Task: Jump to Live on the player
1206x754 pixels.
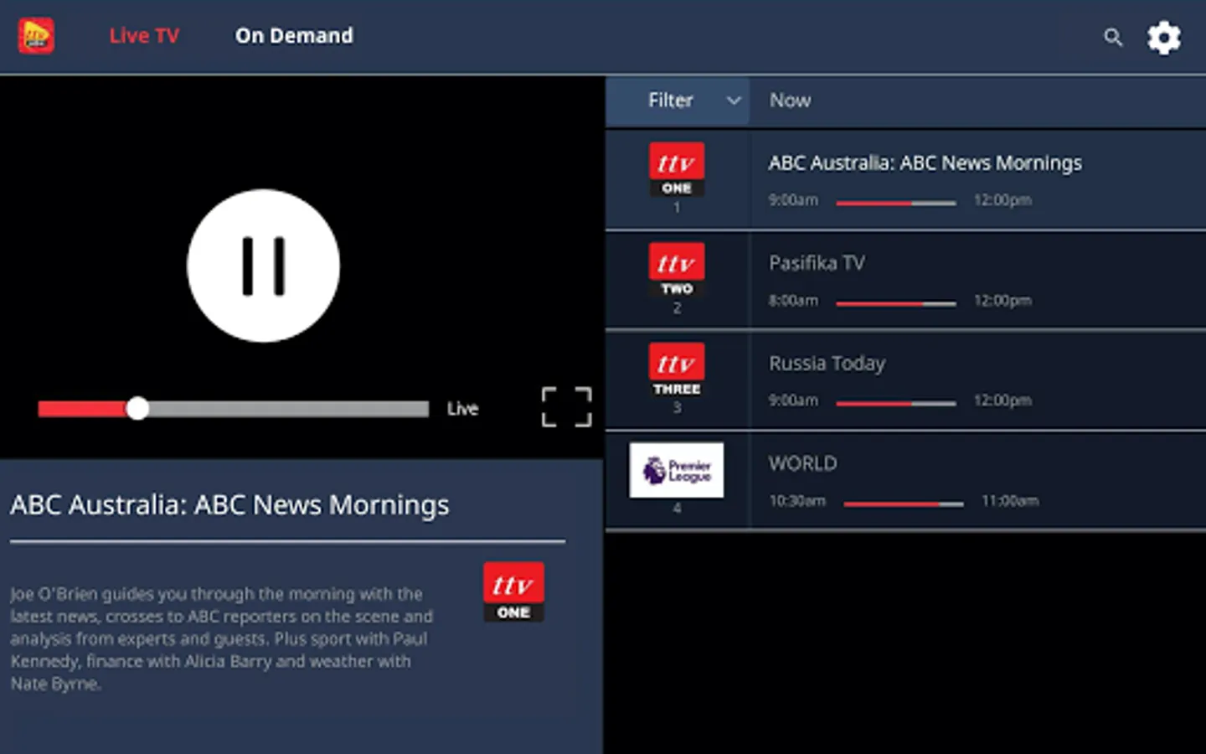Action: [462, 409]
